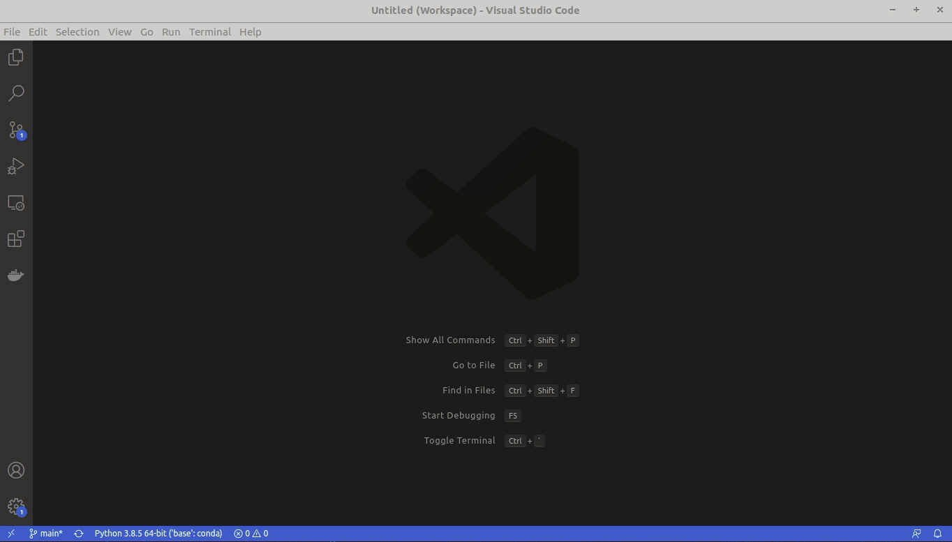Open notifications bell in status bar
This screenshot has width=952, height=542.
[x=938, y=534]
